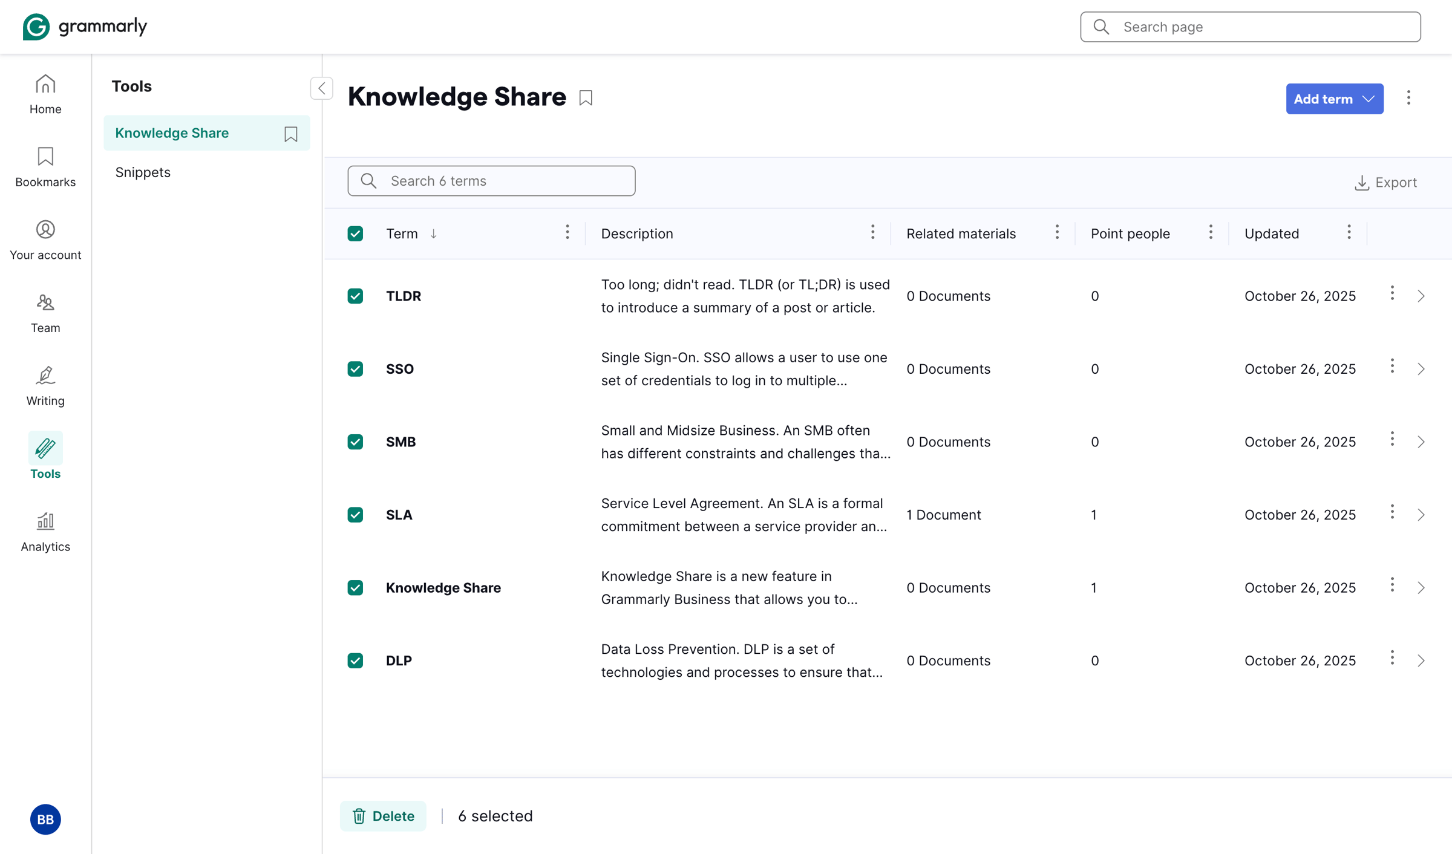Delete the selected terms
This screenshot has width=1452, height=854.
tap(383, 816)
